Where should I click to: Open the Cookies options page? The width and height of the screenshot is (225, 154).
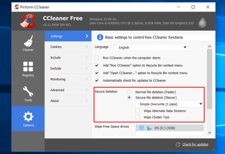point(68,47)
